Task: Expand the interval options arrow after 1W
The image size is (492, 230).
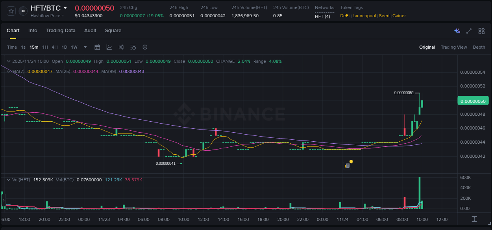Action: 85,47
